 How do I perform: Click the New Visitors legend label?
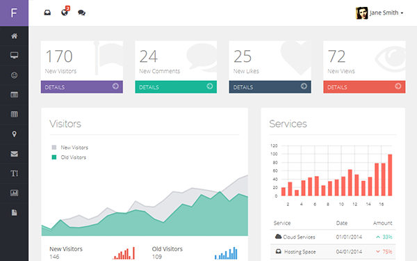click(74, 148)
